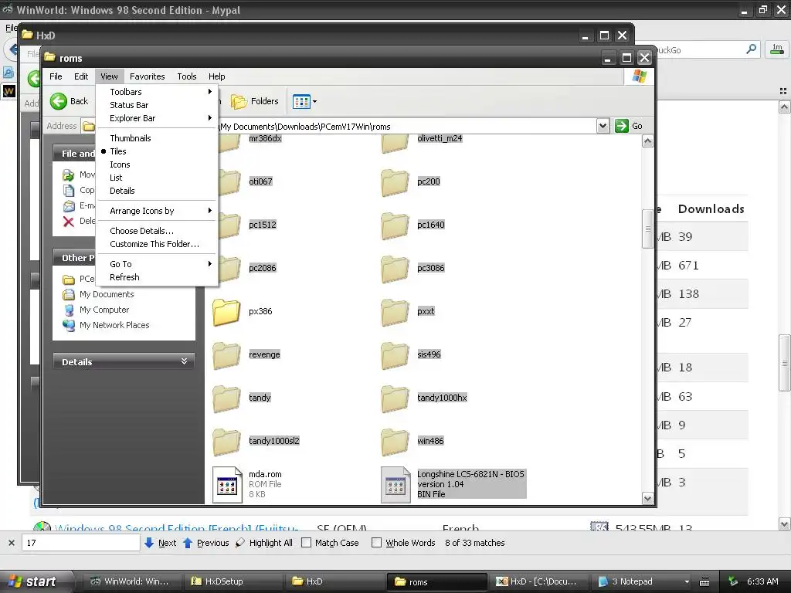Open the 3 Notepad taskbar group dropdown
The width and height of the screenshot is (791, 593).
click(x=687, y=582)
